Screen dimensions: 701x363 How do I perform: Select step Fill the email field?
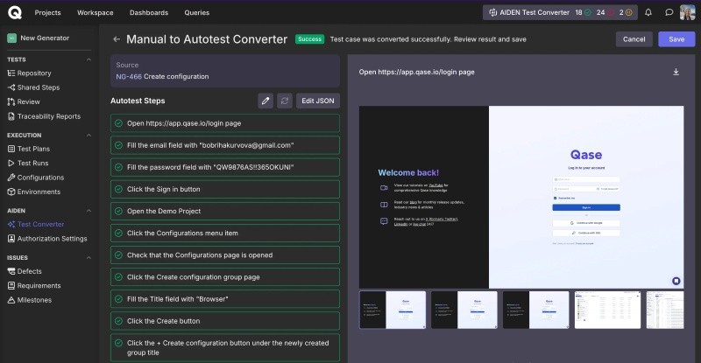(225, 145)
